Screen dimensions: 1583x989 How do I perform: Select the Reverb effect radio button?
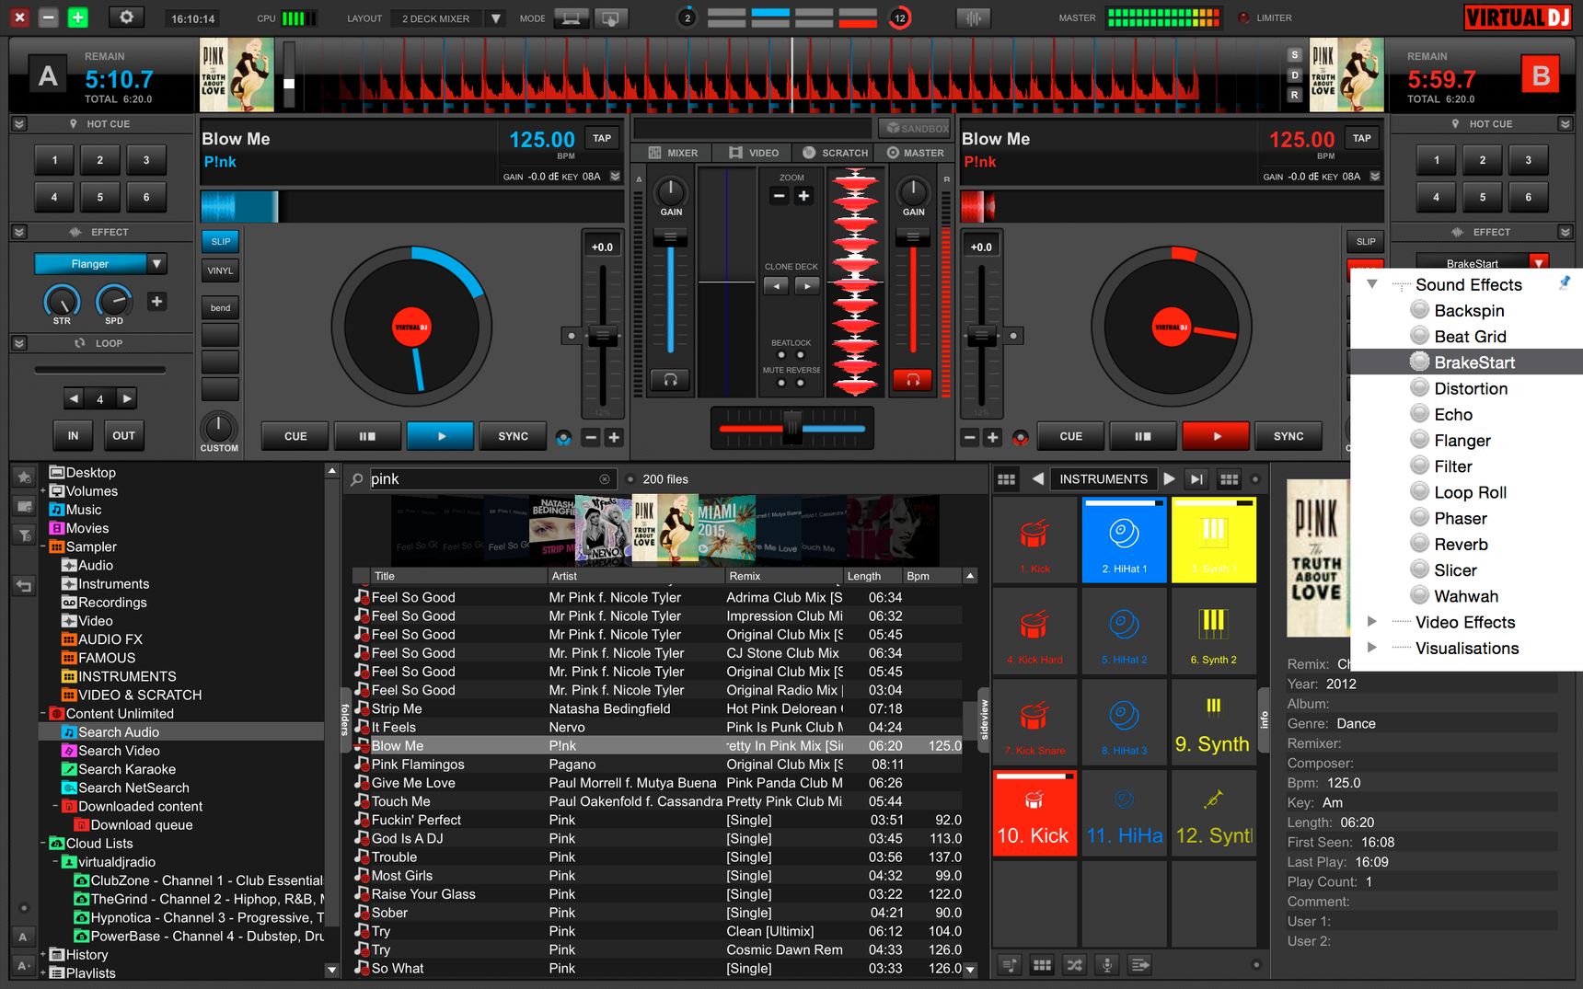(1419, 544)
